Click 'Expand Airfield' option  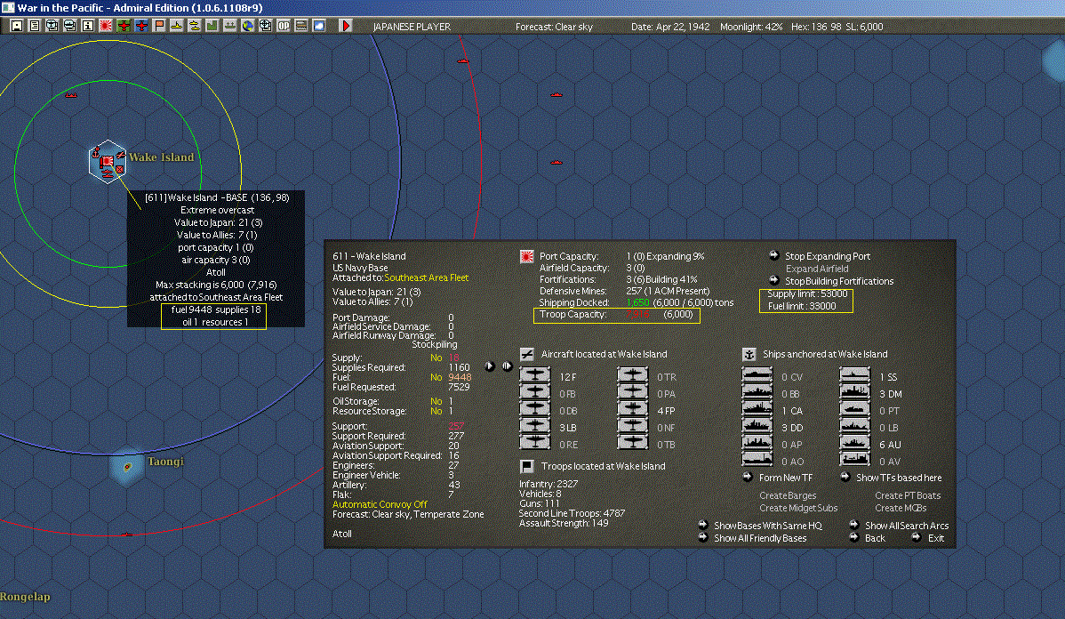click(x=816, y=269)
